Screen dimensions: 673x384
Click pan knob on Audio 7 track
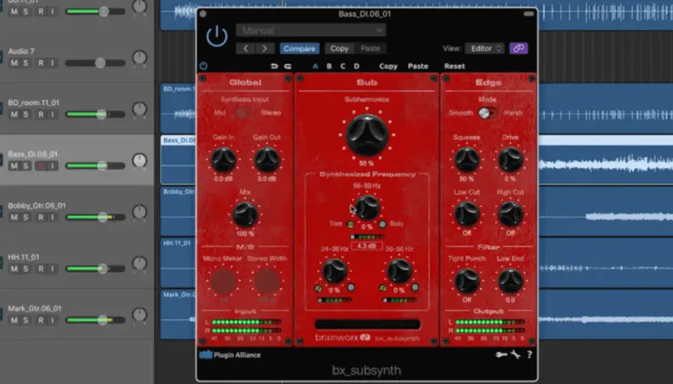139,58
